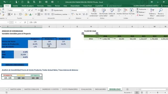Increase font size with large A icon
Screen dimensions: 168x94
[29, 10]
